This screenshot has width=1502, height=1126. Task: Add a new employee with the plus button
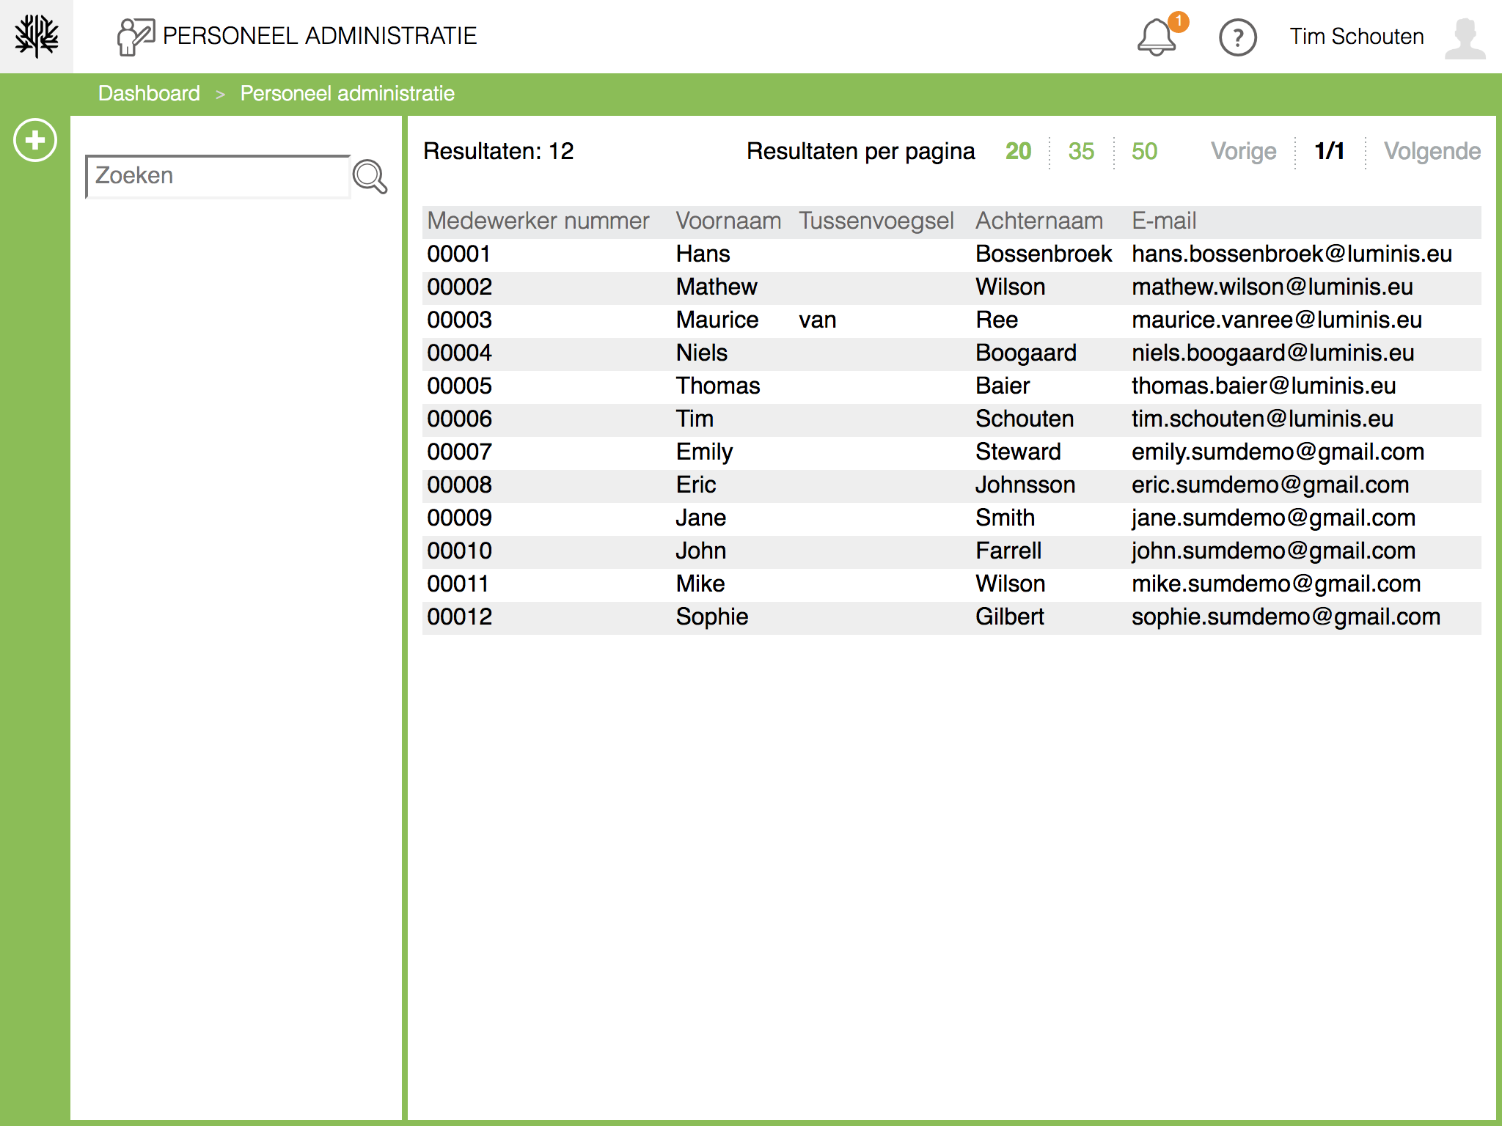[34, 141]
